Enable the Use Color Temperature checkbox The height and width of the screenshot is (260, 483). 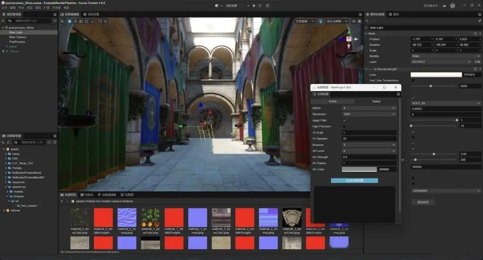click(x=413, y=80)
